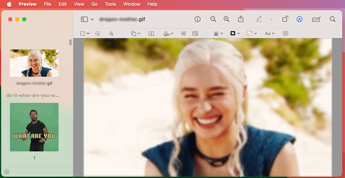Open the Go menu
The height and width of the screenshot is (178, 345).
point(94,4)
